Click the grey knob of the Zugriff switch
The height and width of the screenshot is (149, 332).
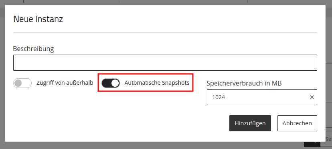pos(18,83)
